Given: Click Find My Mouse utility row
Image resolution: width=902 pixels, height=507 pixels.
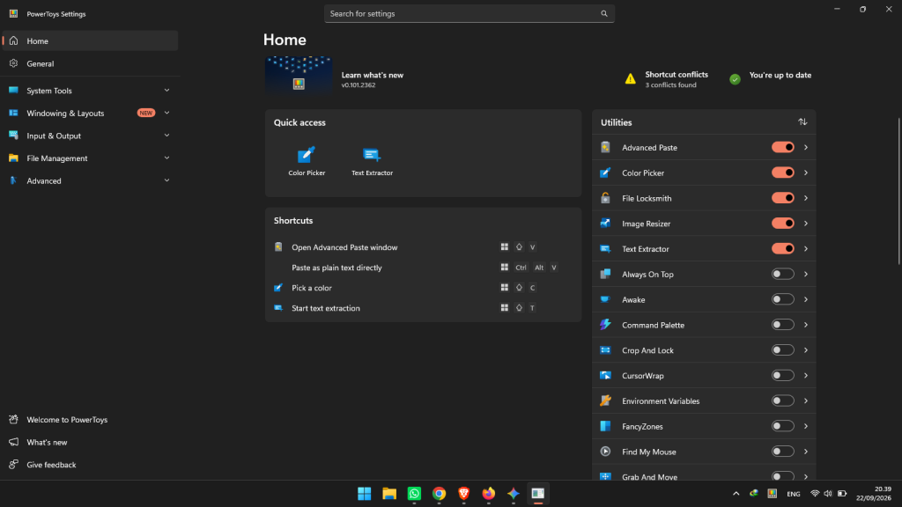Looking at the screenshot, I should click(x=704, y=452).
